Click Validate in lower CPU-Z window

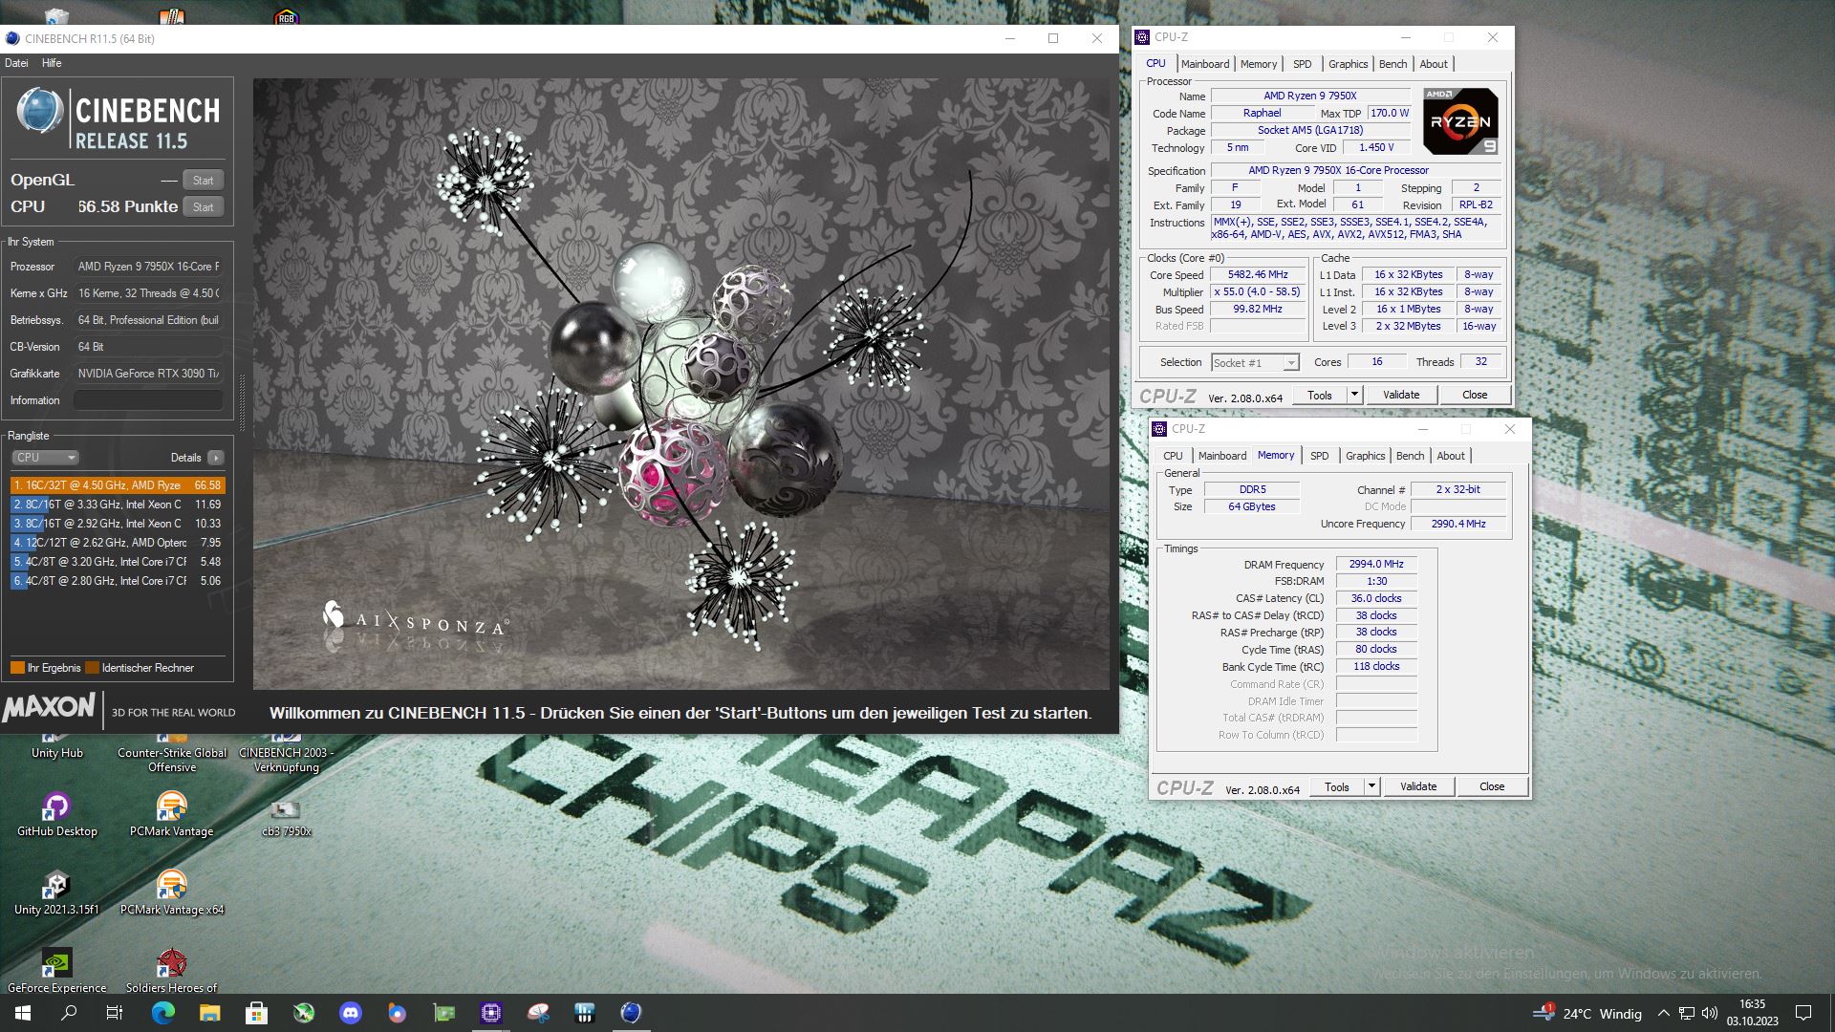1418,786
